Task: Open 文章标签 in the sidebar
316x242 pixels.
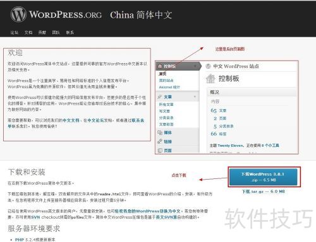Action: pyautogui.click(x=166, y=124)
